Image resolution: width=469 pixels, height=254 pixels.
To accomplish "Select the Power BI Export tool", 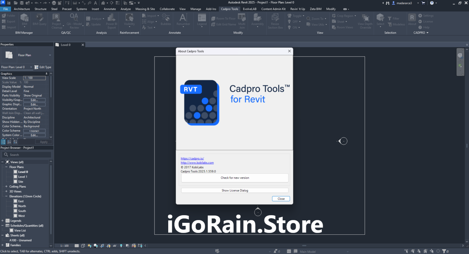I will [x=111, y=21].
